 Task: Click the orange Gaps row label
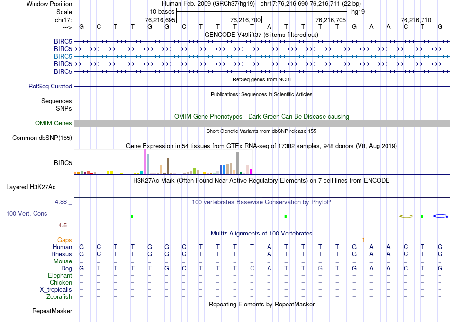tap(64, 240)
